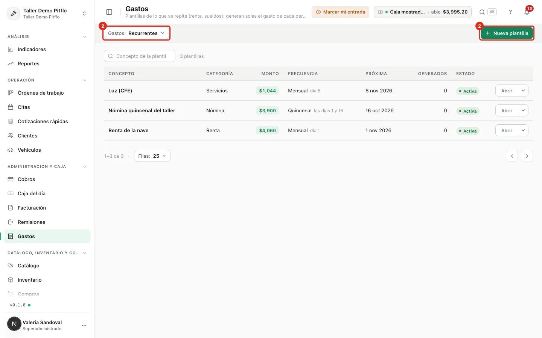Toggle the sidebar panel icon

(109, 12)
